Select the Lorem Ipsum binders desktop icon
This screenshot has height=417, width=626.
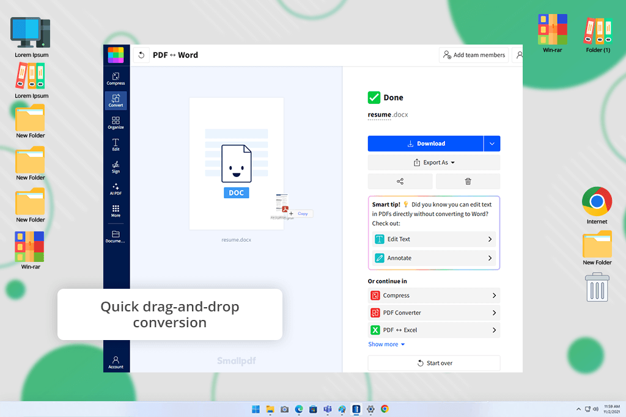31,81
